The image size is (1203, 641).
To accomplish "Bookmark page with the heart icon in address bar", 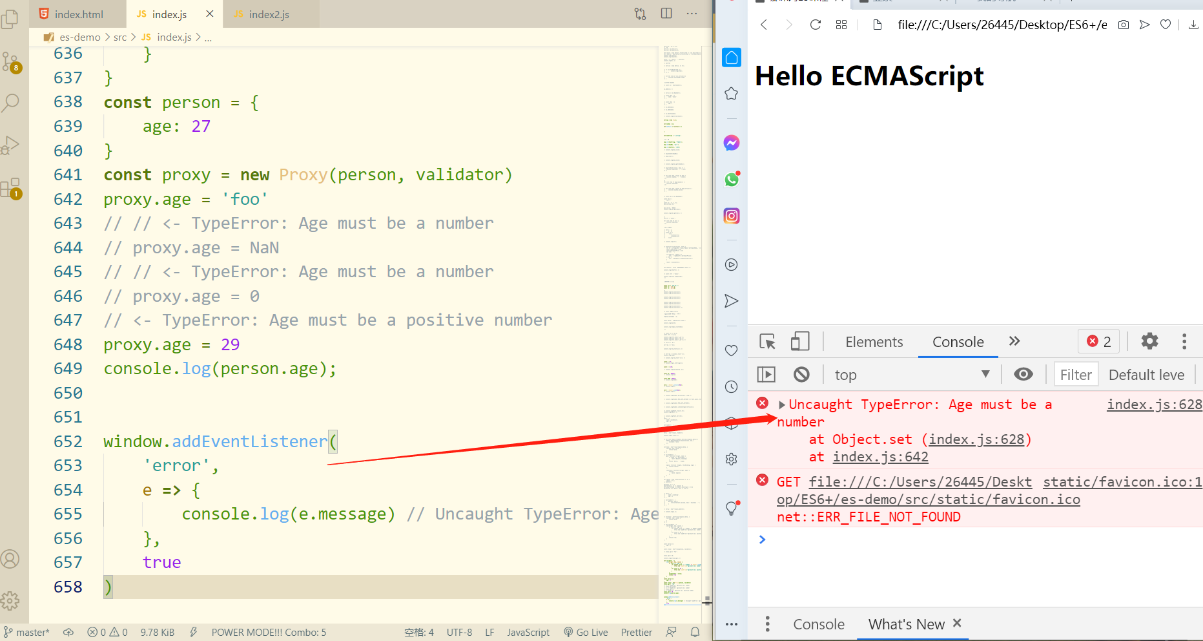I will click(1166, 25).
